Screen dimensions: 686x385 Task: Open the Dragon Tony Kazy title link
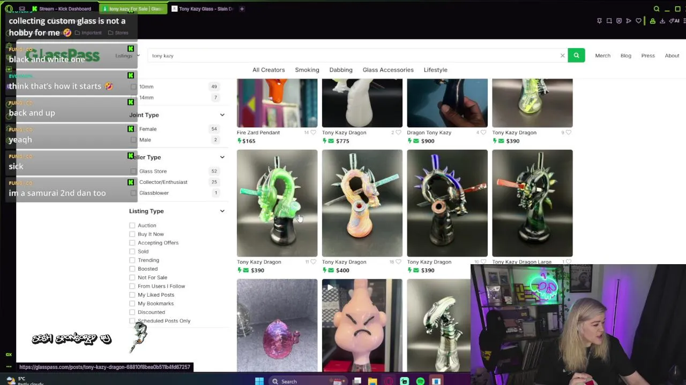[429, 133]
